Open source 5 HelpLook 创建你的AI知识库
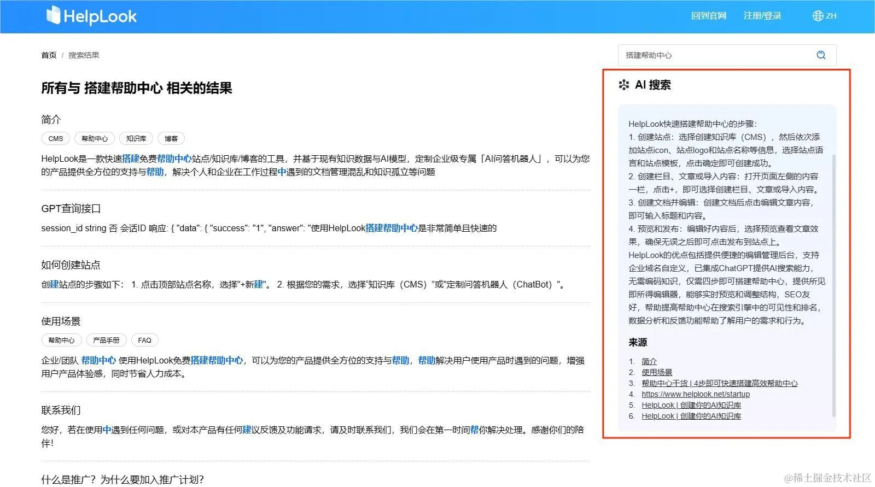This screenshot has height=487, width=875. 691,405
